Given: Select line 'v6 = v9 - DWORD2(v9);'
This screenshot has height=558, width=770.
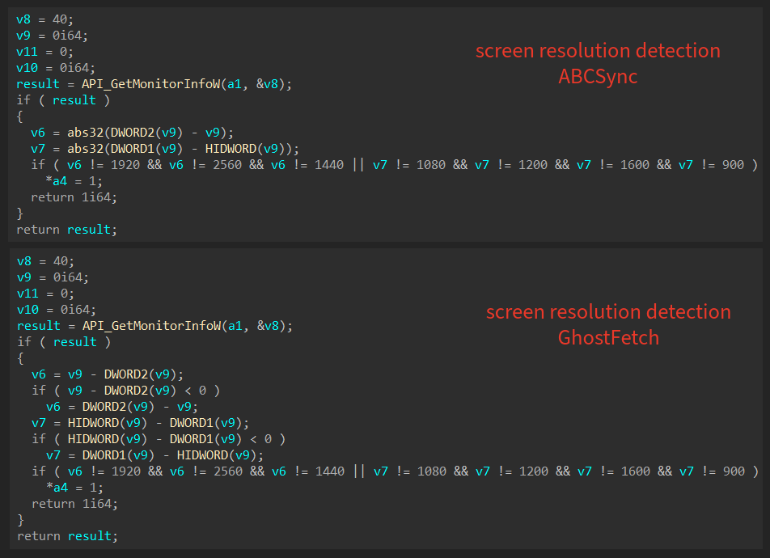Looking at the screenshot, I should pos(108,374).
